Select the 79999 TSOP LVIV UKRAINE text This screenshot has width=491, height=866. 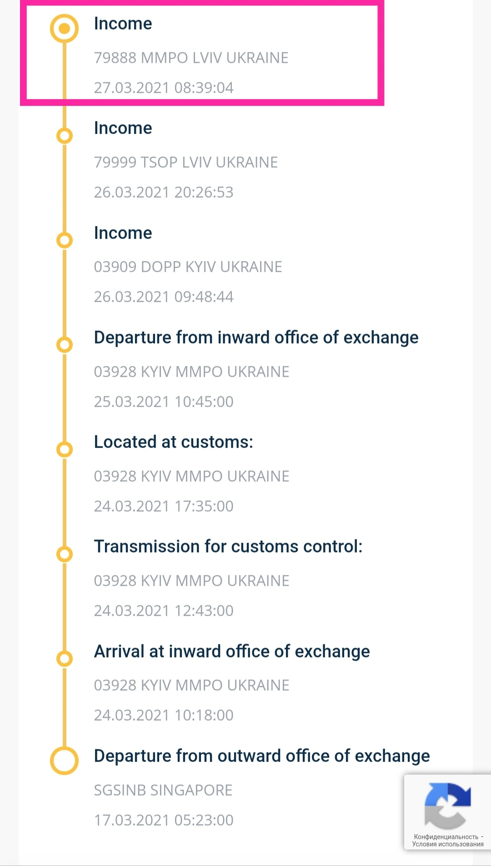[185, 163]
